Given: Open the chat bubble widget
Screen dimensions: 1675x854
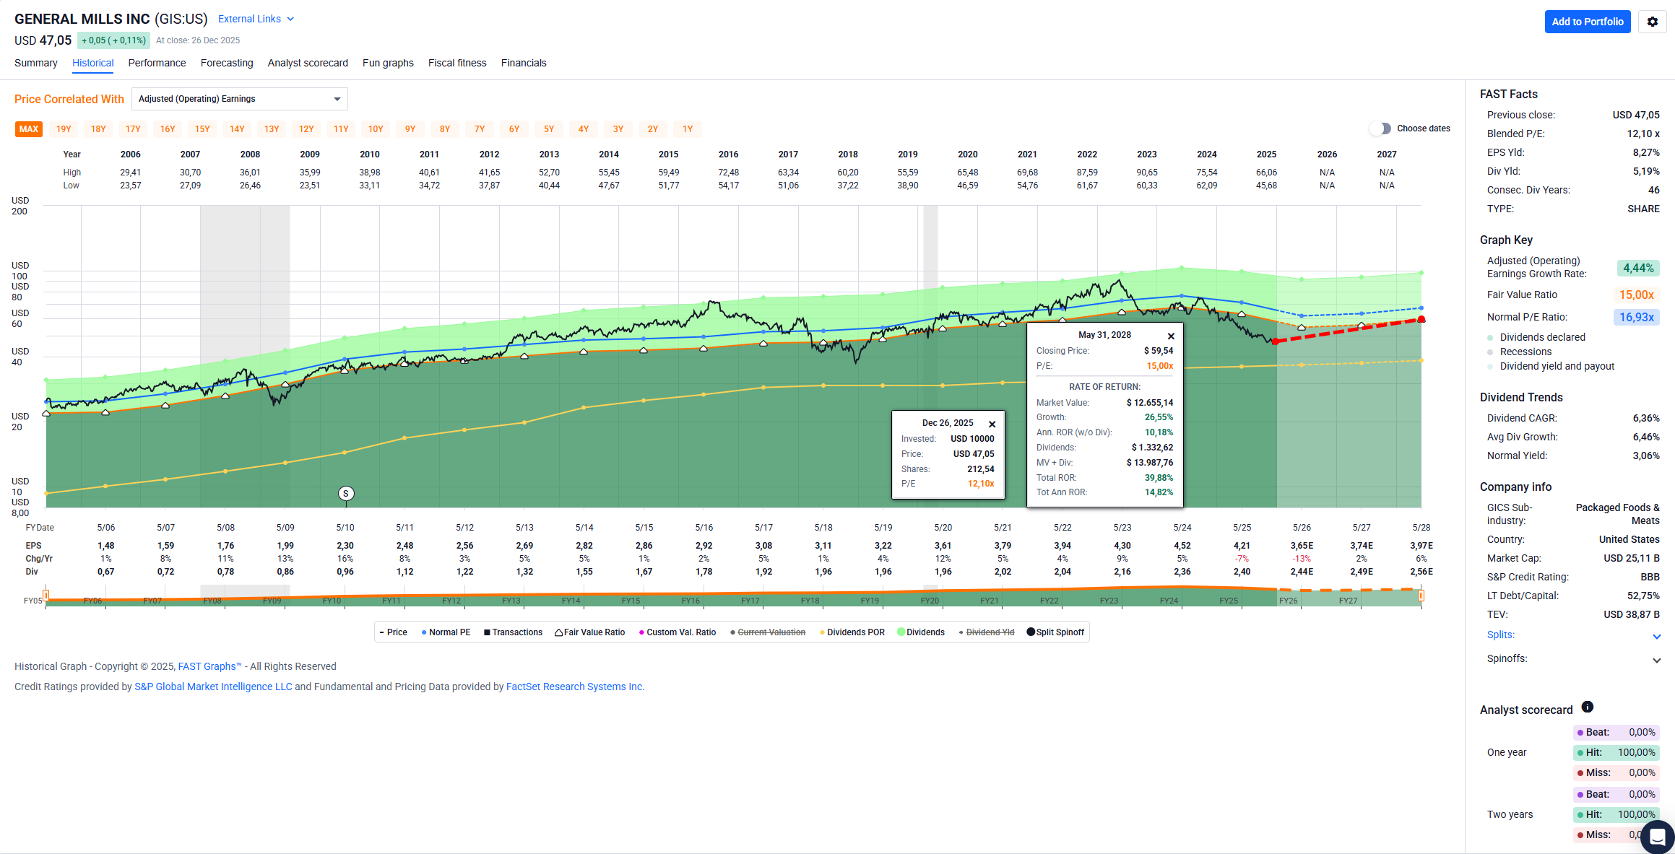Looking at the screenshot, I should click(x=1657, y=837).
